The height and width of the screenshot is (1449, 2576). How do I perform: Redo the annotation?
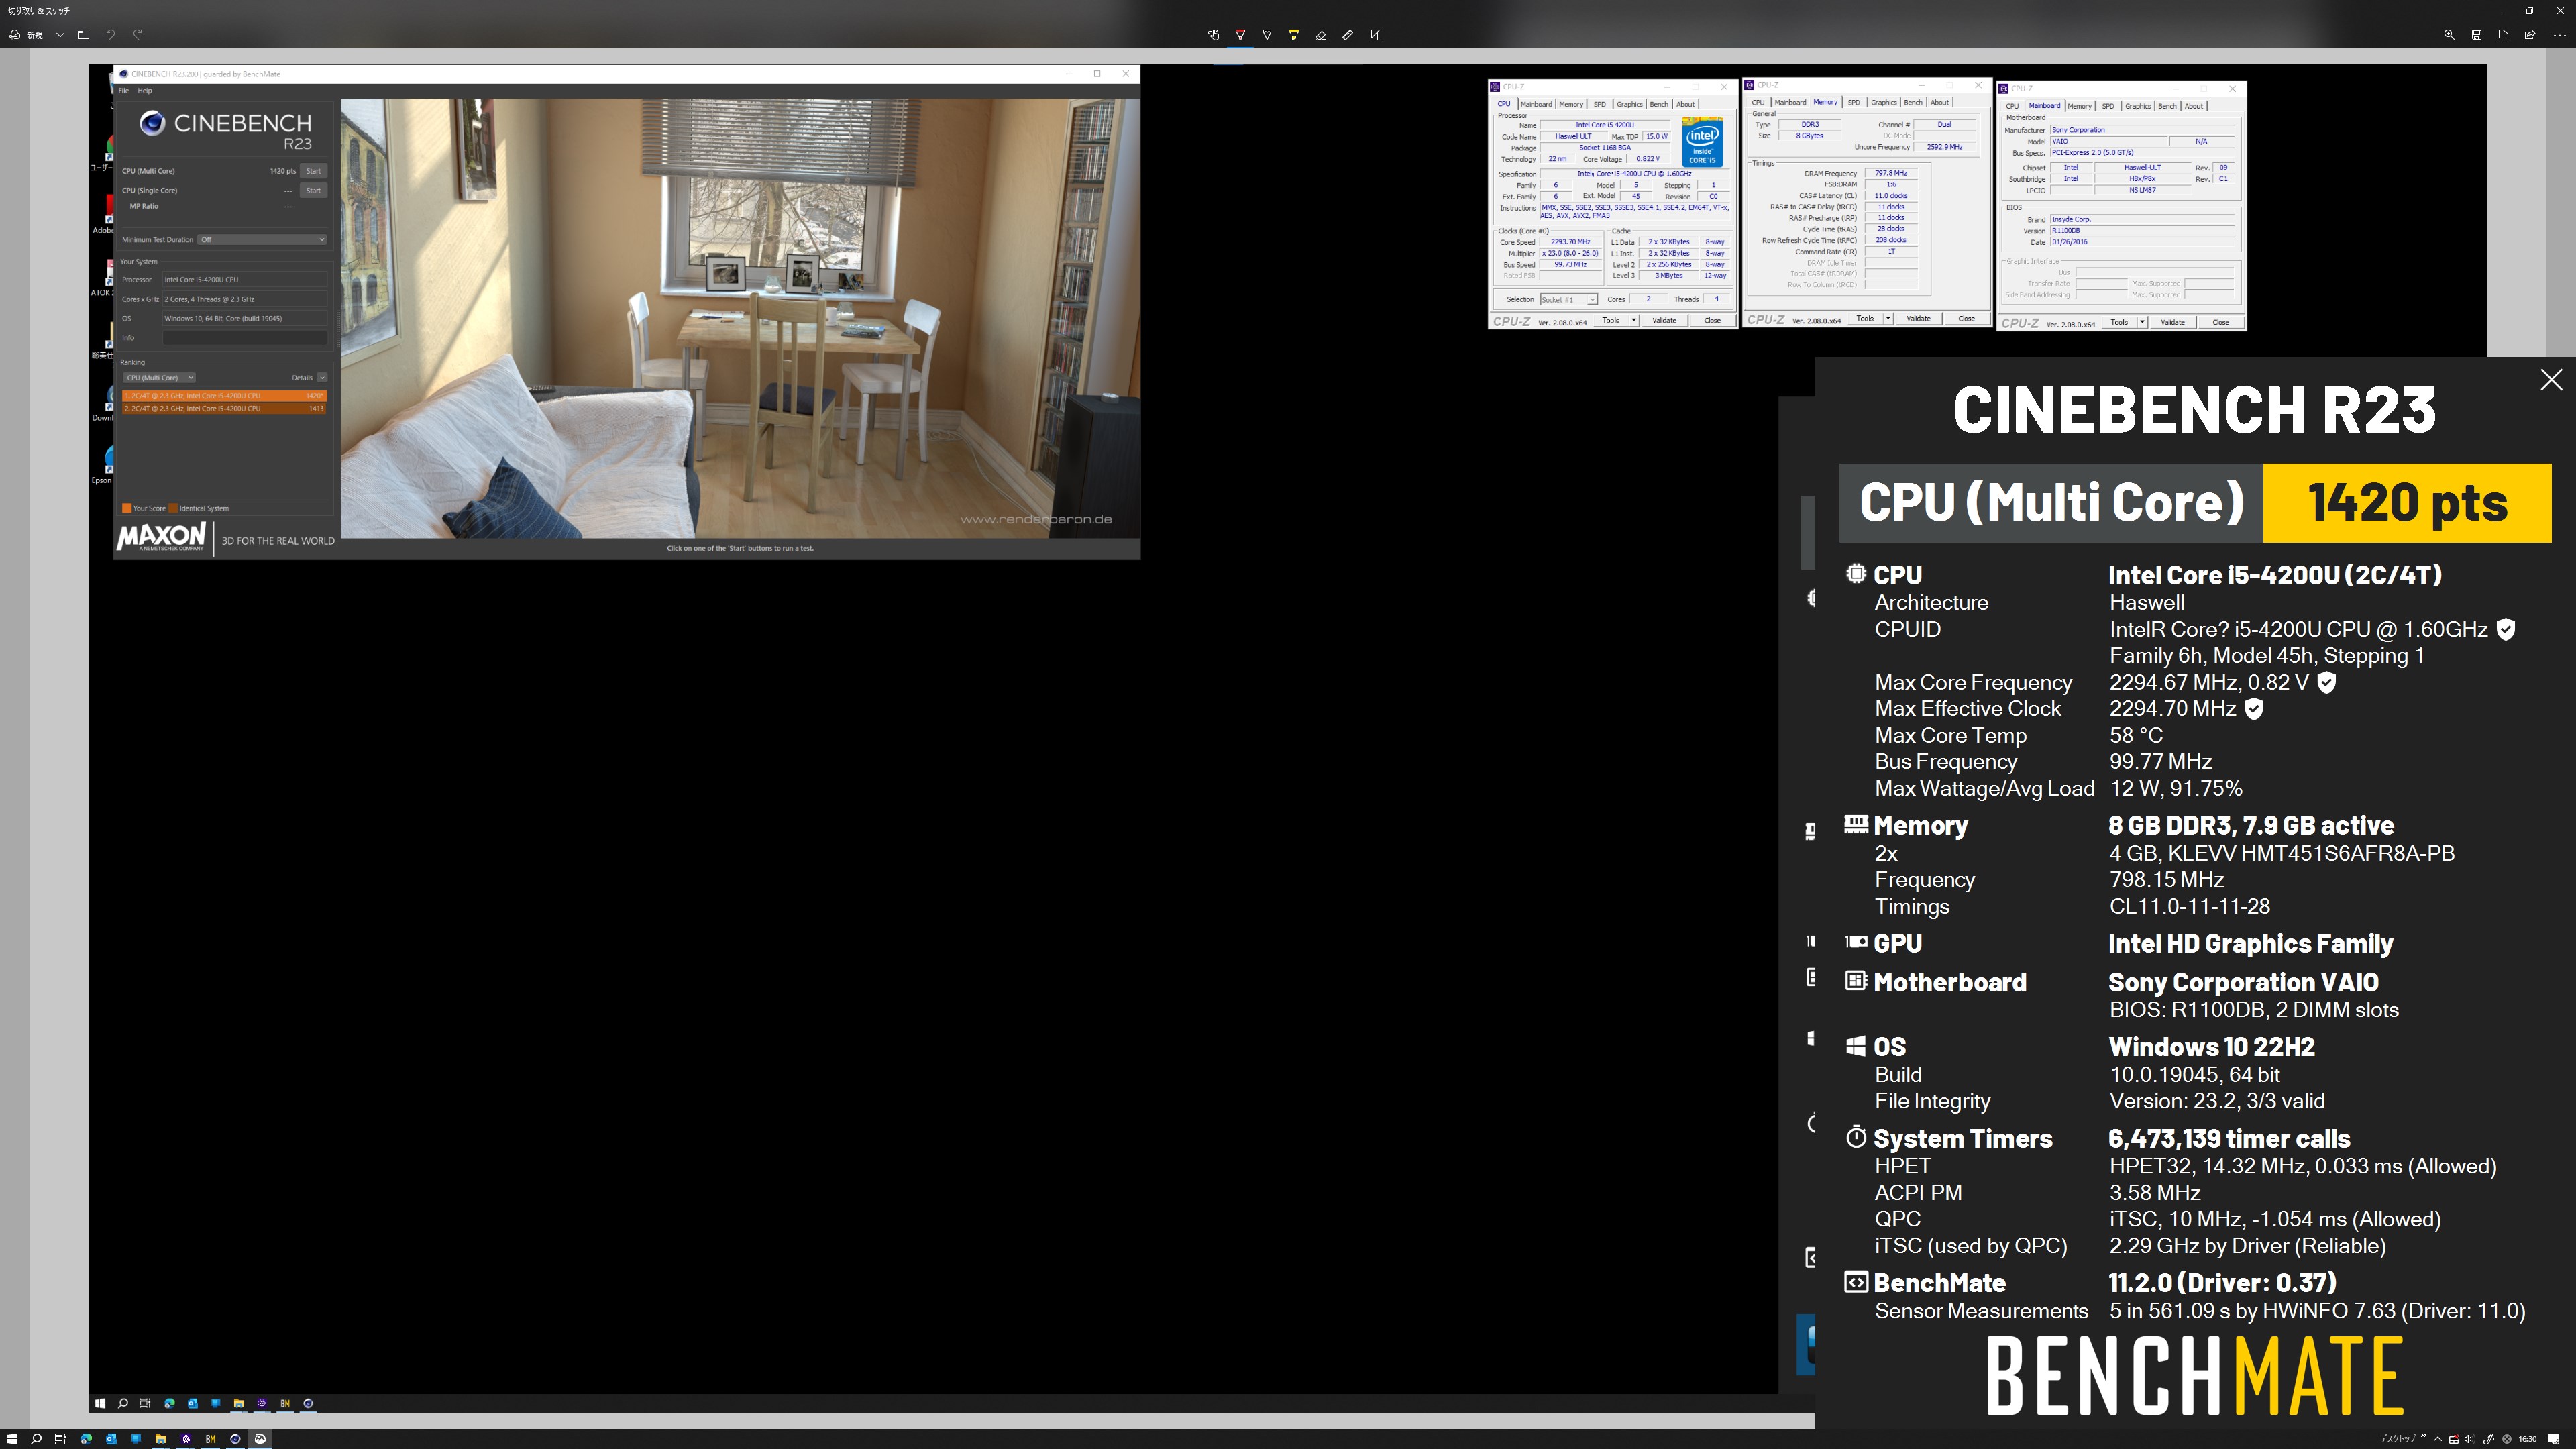pos(138,35)
